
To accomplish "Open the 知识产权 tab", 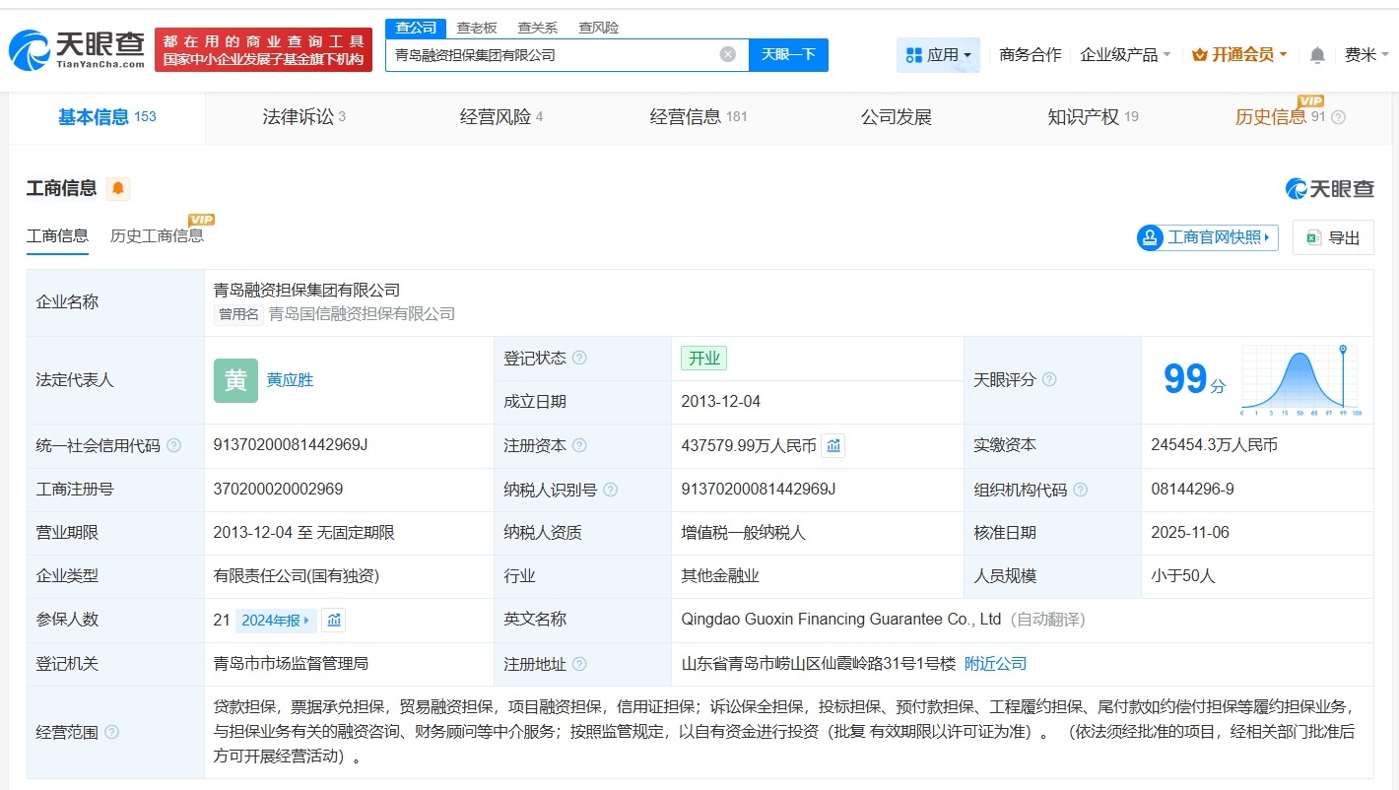I will coord(1092,117).
